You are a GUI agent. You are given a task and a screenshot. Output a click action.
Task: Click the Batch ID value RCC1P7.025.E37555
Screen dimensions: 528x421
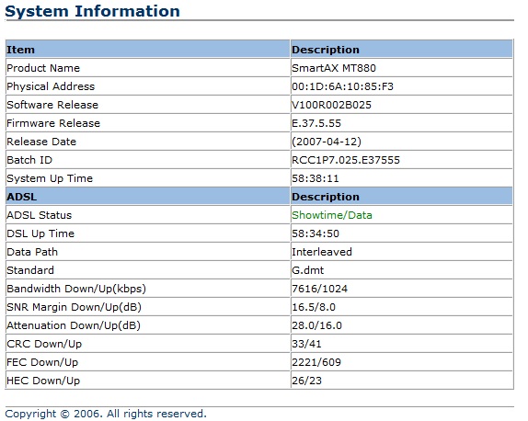coord(346,160)
